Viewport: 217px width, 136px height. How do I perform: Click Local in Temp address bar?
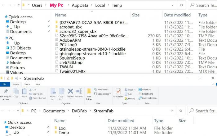point(100,5)
